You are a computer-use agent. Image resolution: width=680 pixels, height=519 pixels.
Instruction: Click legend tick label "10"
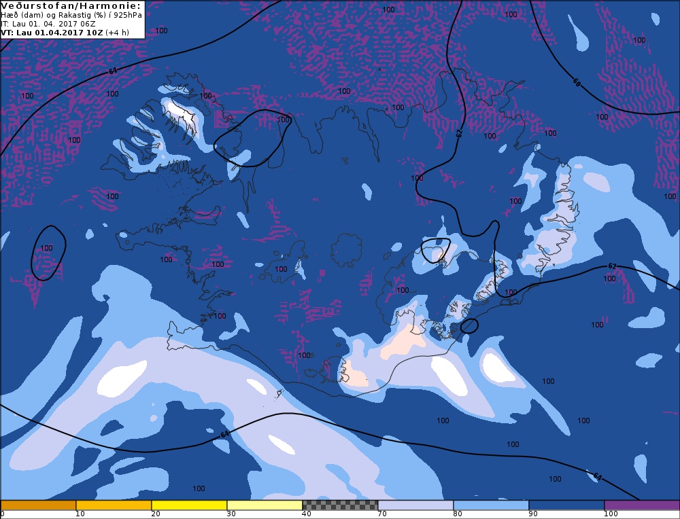pos(80,514)
